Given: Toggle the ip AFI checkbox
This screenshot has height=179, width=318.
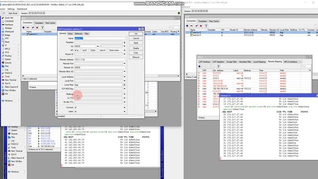Looking at the screenshot, I should (x=76, y=50).
